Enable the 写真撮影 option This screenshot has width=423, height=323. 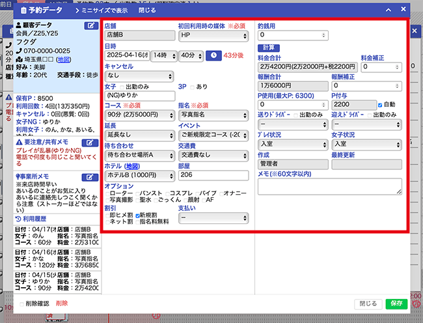[x=107, y=200]
